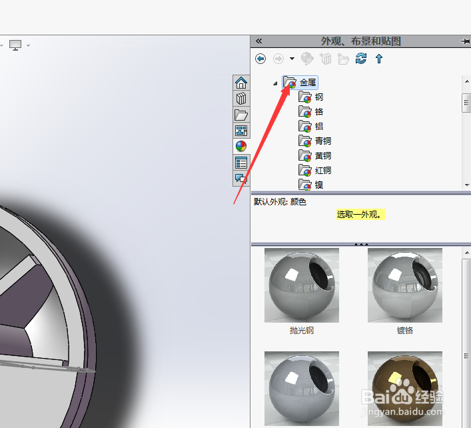
Task: Select the 铬 subfolder
Action: point(311,112)
